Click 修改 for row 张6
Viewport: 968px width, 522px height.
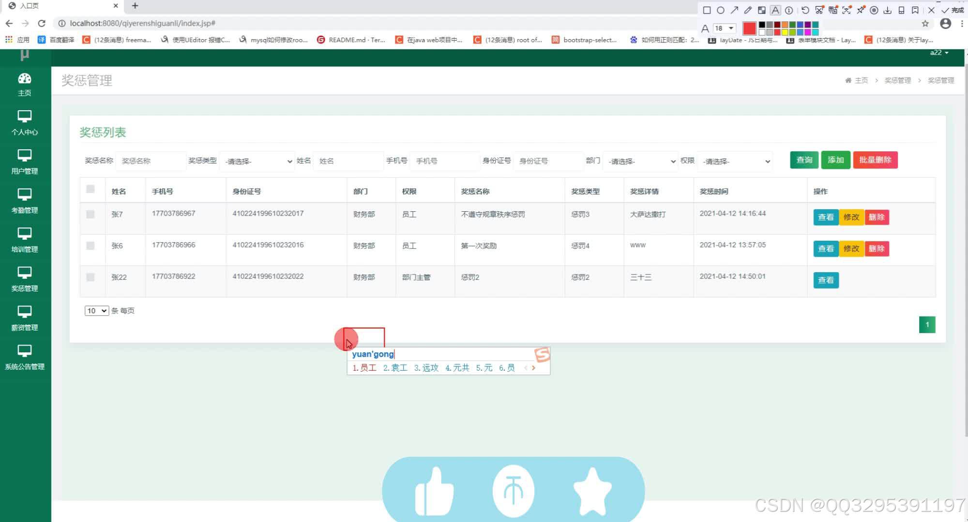(x=851, y=248)
